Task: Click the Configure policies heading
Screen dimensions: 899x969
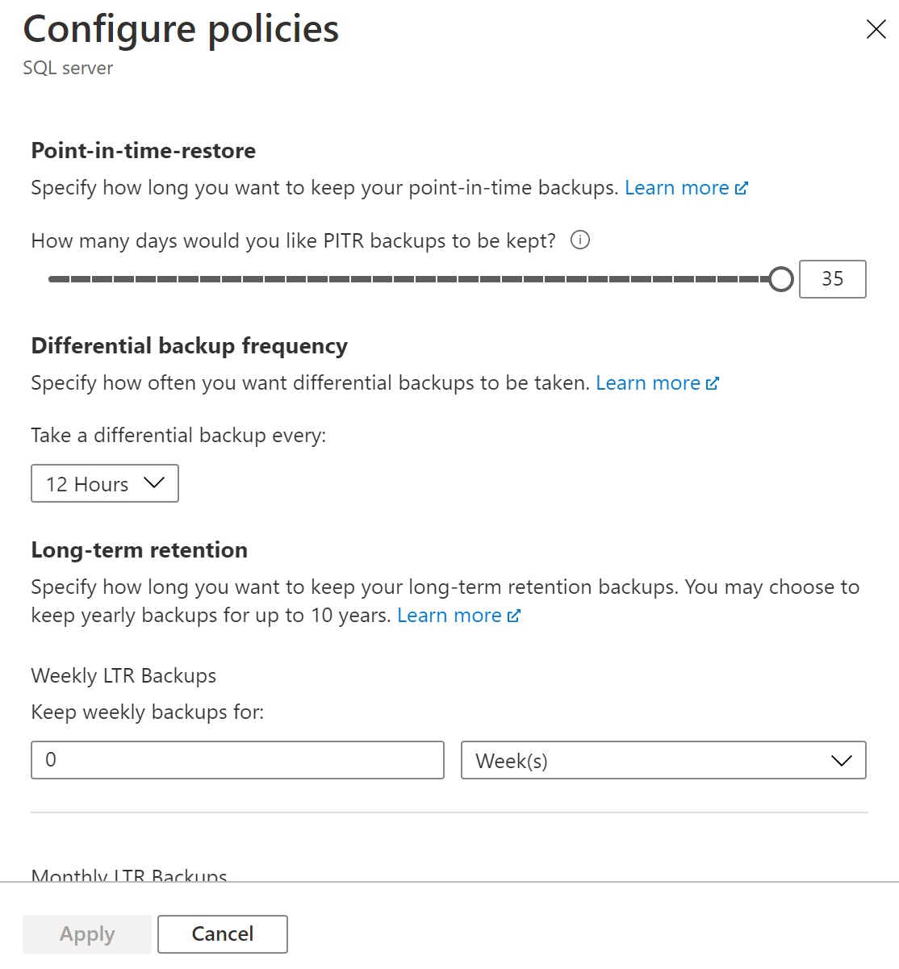Action: [x=181, y=30]
